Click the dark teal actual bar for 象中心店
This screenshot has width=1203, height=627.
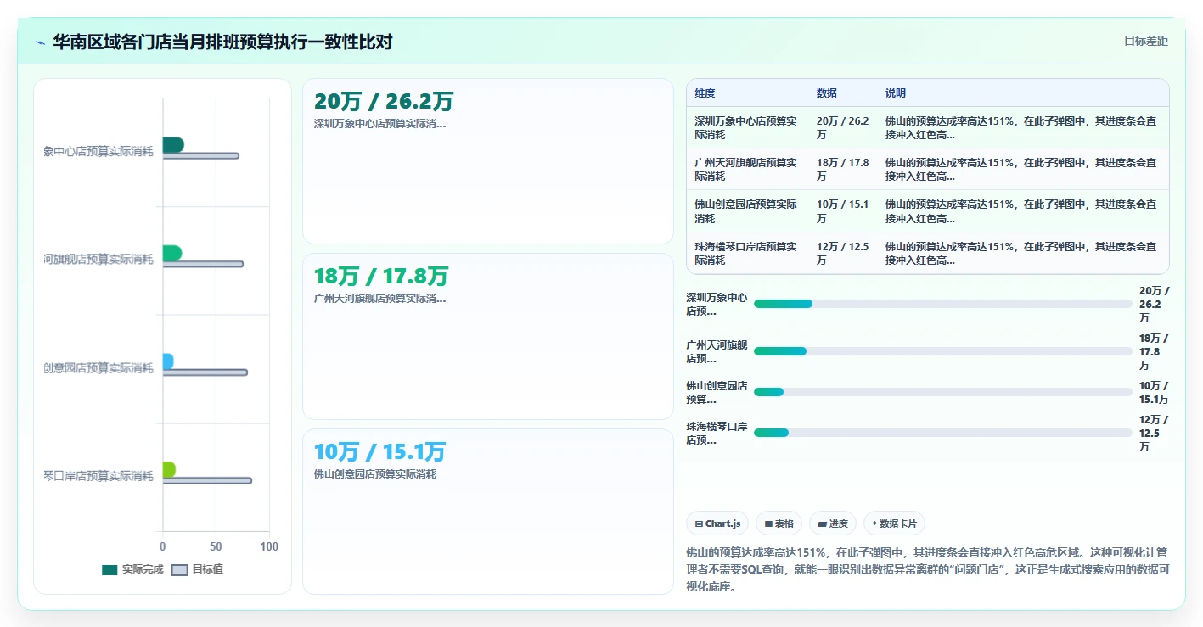pyautogui.click(x=173, y=145)
